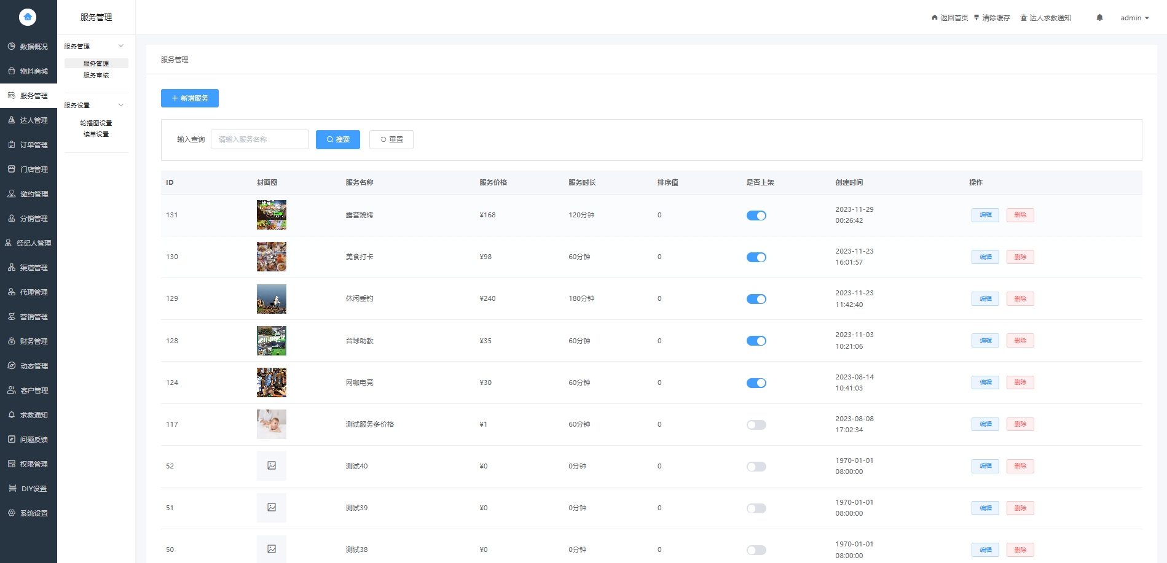Enable 是否上架 switch for 测试40

click(x=756, y=467)
